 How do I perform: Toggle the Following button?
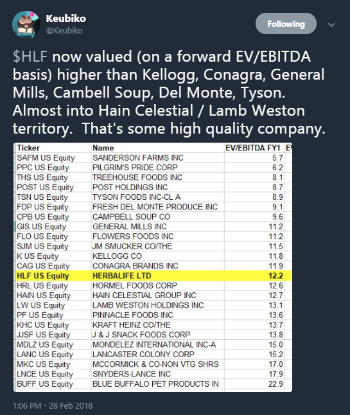(x=286, y=24)
